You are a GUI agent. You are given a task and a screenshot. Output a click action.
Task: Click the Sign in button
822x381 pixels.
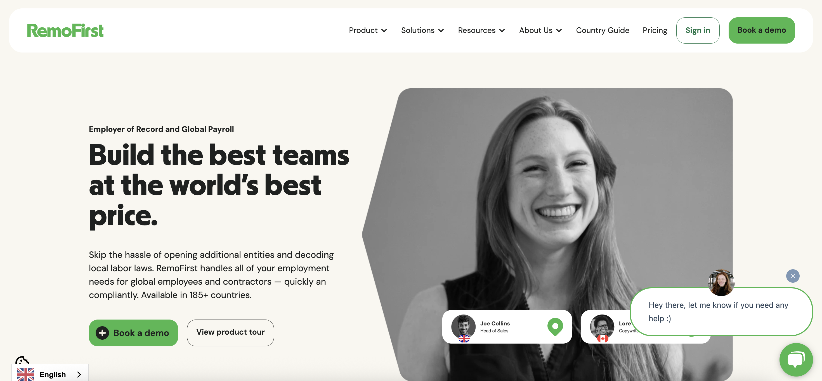coord(698,30)
